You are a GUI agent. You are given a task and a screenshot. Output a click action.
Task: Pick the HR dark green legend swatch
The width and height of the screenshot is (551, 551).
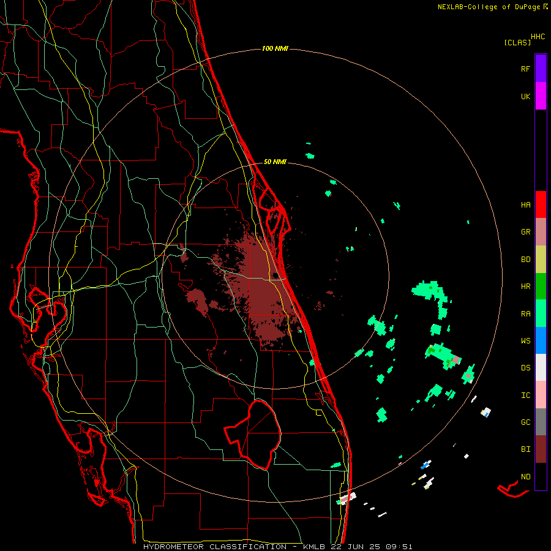pos(541,286)
